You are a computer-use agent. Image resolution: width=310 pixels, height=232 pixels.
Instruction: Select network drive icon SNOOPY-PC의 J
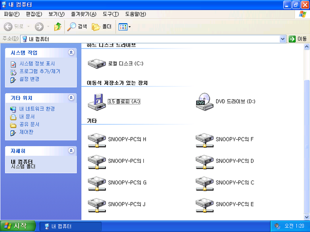pyautogui.click(x=97, y=205)
